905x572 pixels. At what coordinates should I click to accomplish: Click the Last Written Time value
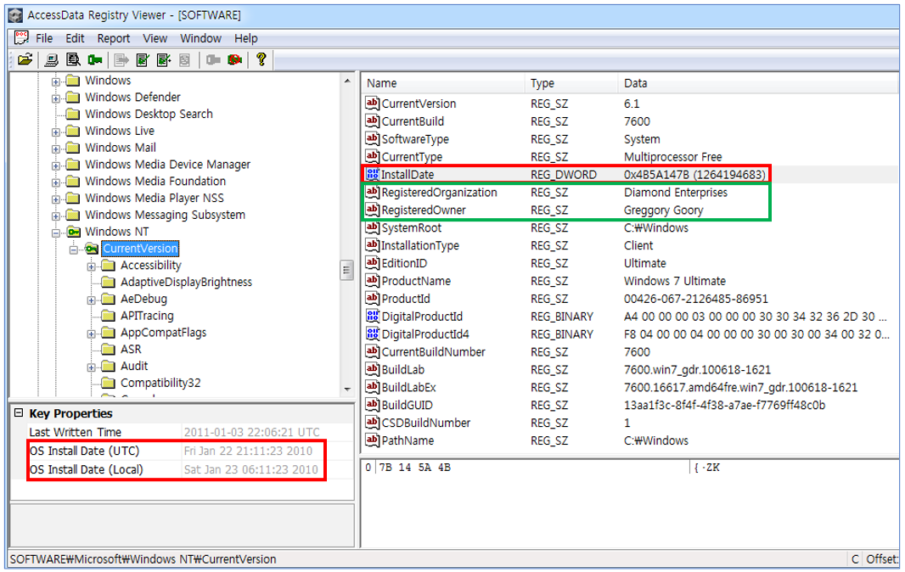coord(251,432)
